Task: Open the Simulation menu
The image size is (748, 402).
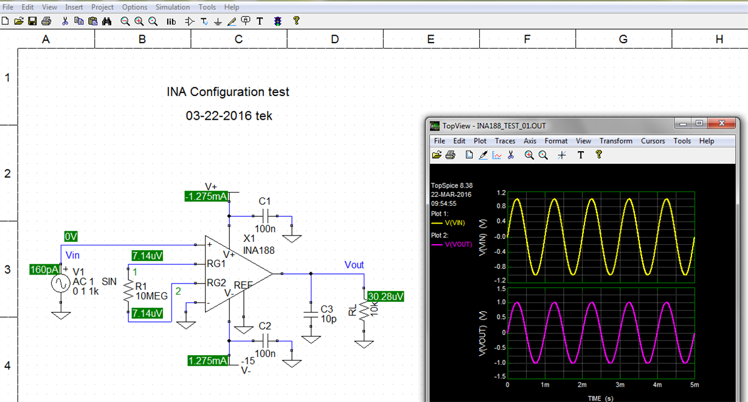Action: pos(173,7)
